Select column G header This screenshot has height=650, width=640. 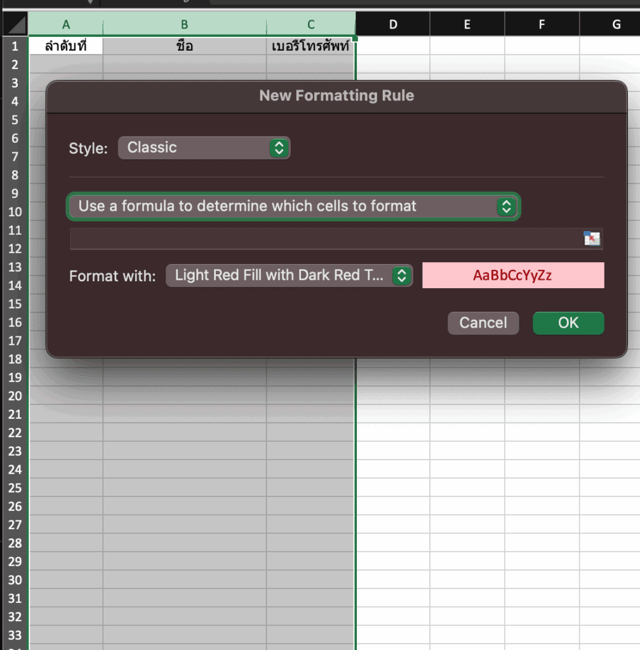click(616, 23)
